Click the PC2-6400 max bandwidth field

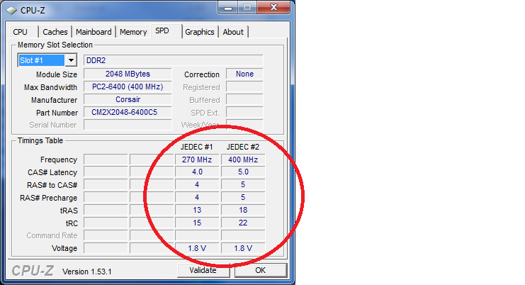[x=127, y=87]
